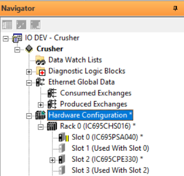Collapse the Crusher target node
Viewport: 184px width, 176px height.
tap(17, 50)
